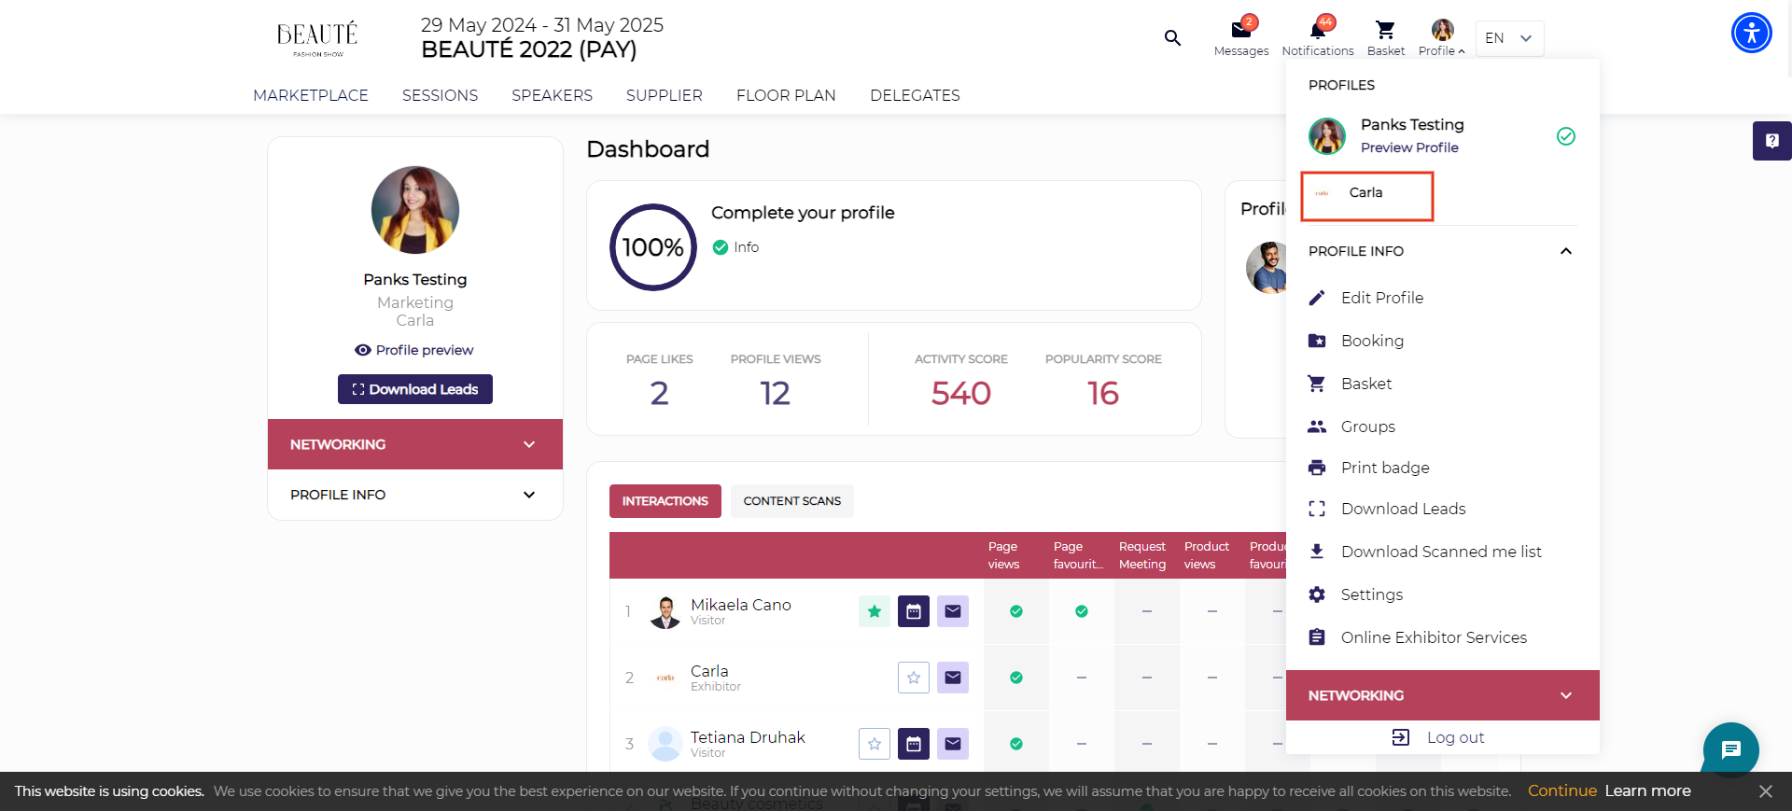
Task: Go to MARKETPLACE tab
Action: [311, 95]
